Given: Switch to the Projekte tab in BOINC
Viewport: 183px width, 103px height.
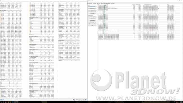Looking at the screenshot, I should click(94, 3).
